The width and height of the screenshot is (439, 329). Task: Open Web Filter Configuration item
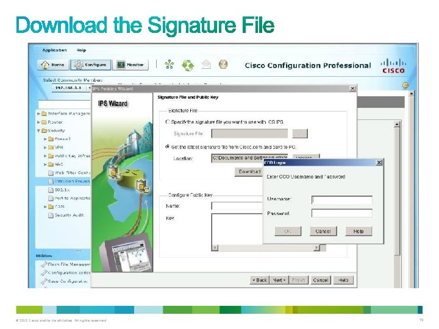(69, 173)
